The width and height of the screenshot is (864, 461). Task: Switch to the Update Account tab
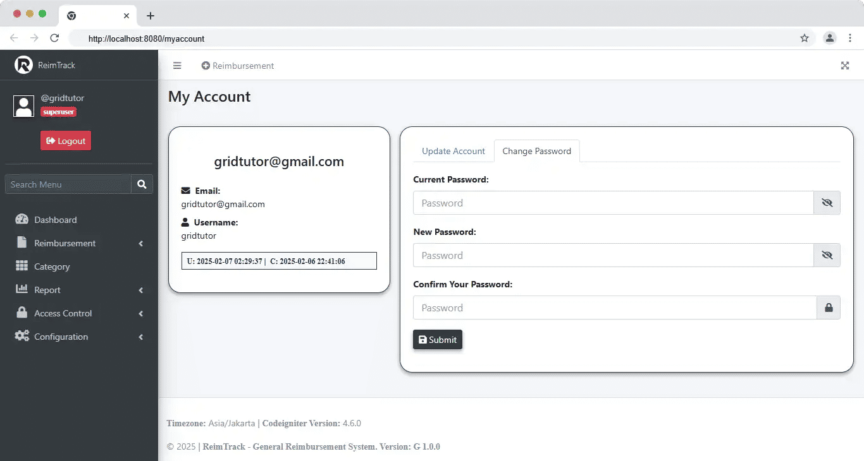[453, 151]
